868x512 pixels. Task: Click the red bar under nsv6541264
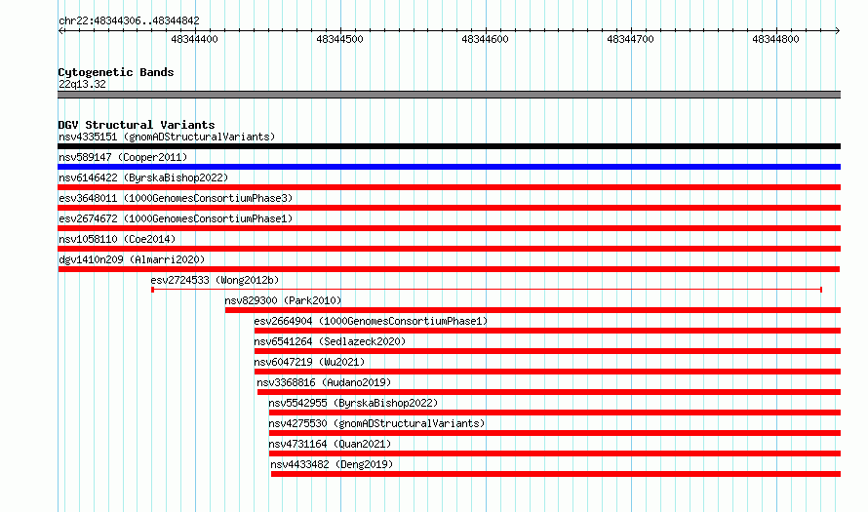547,351
